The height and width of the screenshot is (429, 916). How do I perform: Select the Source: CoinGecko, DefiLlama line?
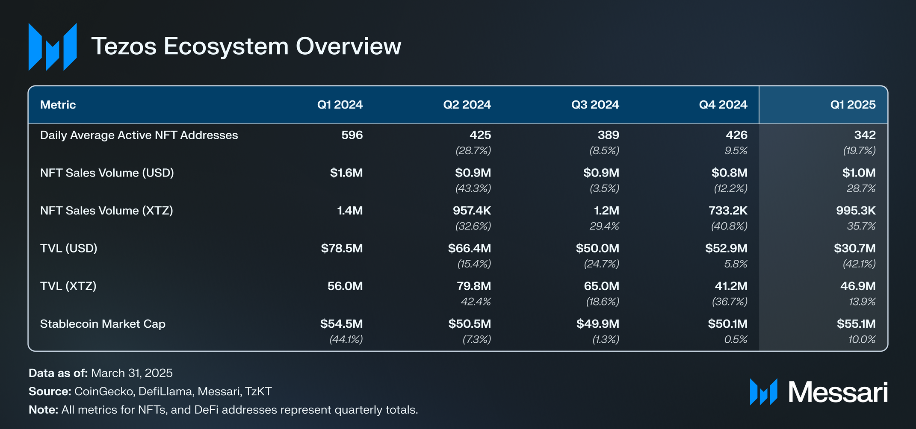(x=150, y=391)
